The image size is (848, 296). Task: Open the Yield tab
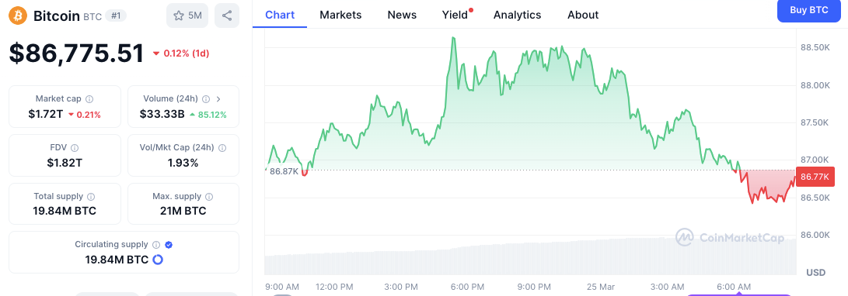[455, 15]
